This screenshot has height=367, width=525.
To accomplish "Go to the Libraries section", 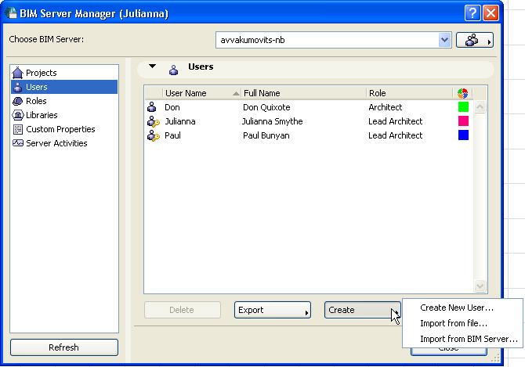I will (64, 115).
